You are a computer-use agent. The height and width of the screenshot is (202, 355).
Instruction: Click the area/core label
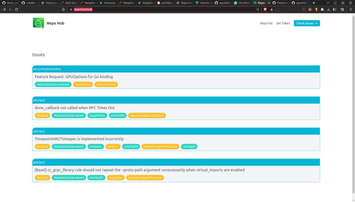click(96, 147)
